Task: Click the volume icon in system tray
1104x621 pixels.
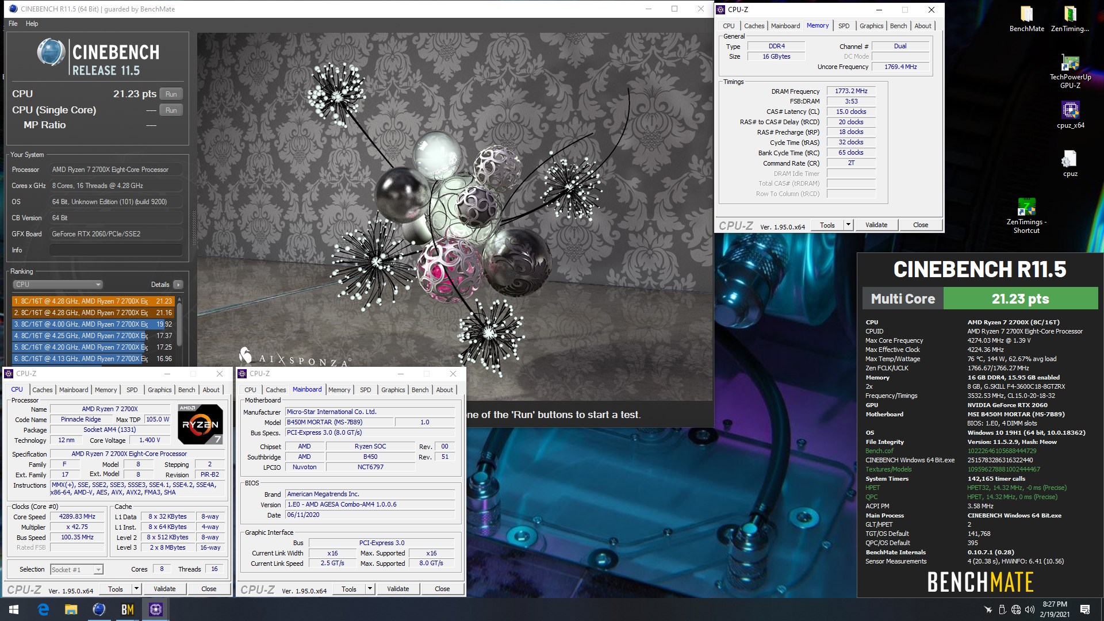Action: pos(1029,609)
